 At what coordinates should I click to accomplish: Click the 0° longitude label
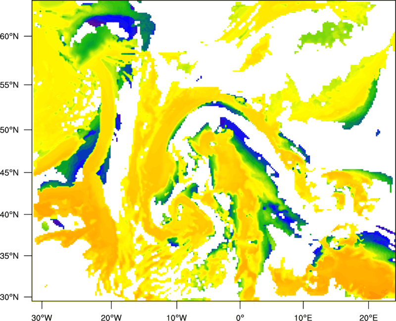point(240,318)
